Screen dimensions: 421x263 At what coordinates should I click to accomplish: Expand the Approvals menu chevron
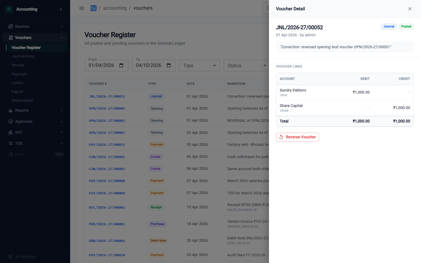(62, 122)
